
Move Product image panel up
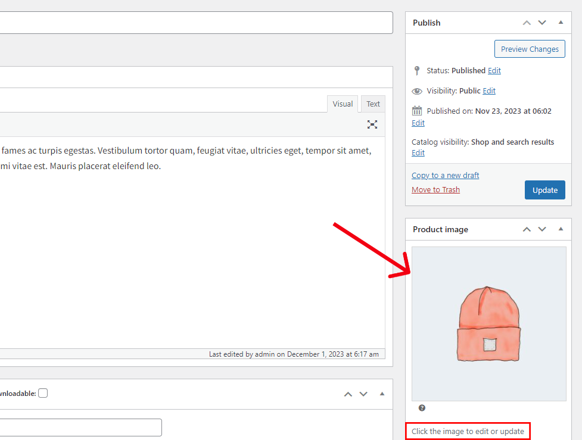527,229
